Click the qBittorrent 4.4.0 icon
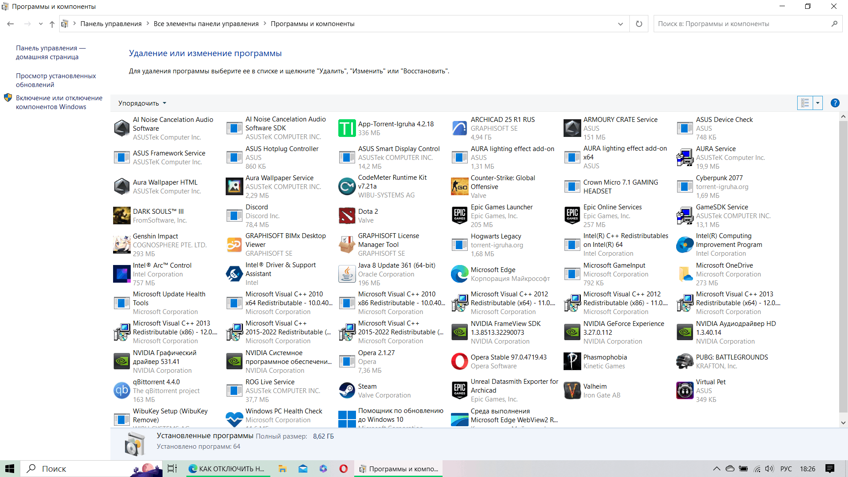Image resolution: width=848 pixels, height=477 pixels. [121, 391]
